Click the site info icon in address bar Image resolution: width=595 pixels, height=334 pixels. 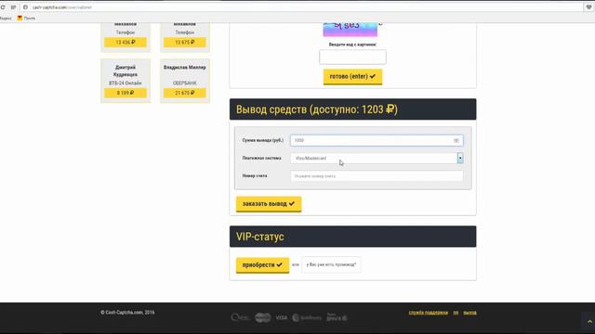(25, 7)
